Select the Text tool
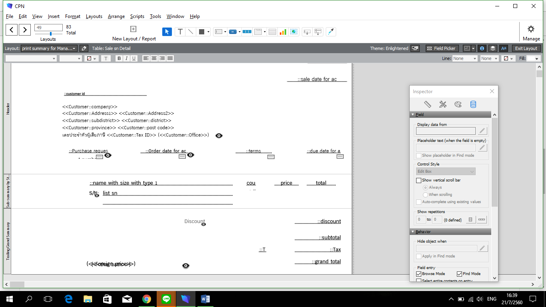This screenshot has width=546, height=307. 180,32
